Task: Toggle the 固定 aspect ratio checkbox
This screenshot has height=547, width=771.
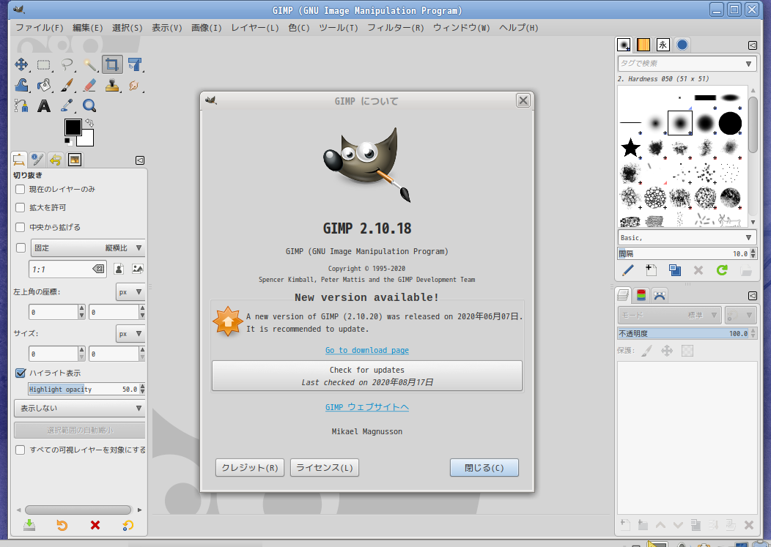Action: pos(21,248)
